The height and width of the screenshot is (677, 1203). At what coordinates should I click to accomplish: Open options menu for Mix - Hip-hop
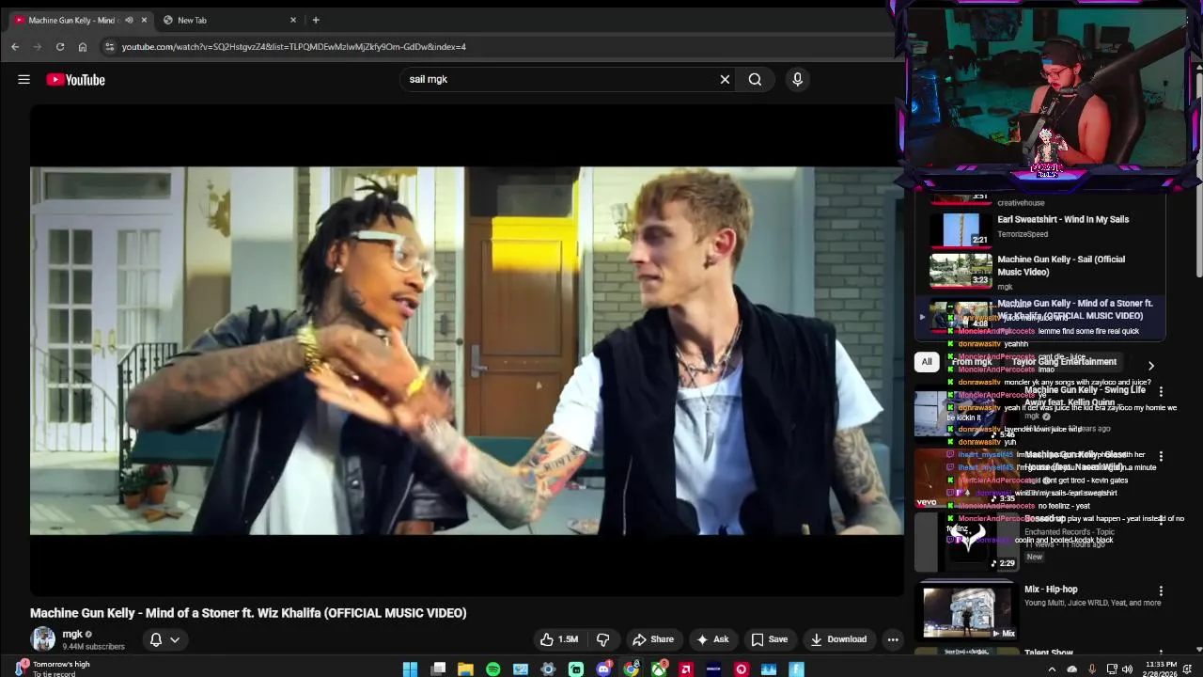[1161, 590]
